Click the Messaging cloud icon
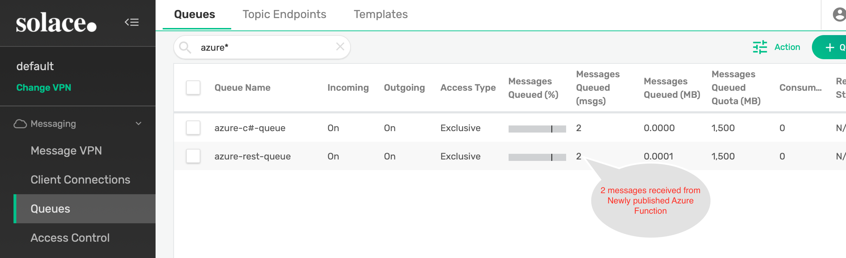The width and height of the screenshot is (846, 258). point(20,124)
